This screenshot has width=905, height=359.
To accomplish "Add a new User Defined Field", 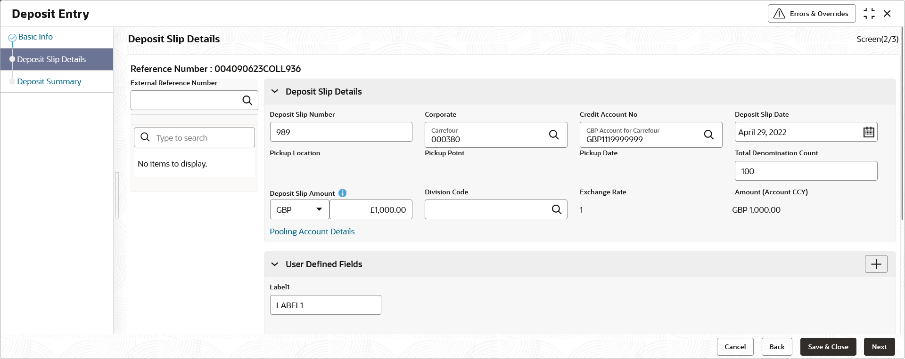I will click(x=876, y=264).
